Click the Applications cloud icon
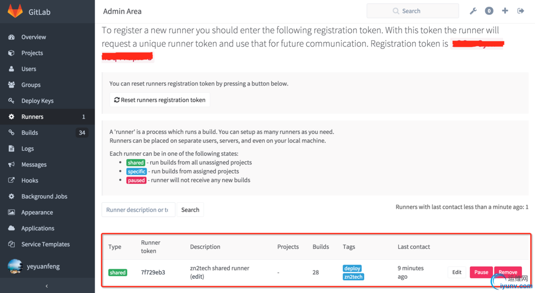 pyautogui.click(x=12, y=228)
